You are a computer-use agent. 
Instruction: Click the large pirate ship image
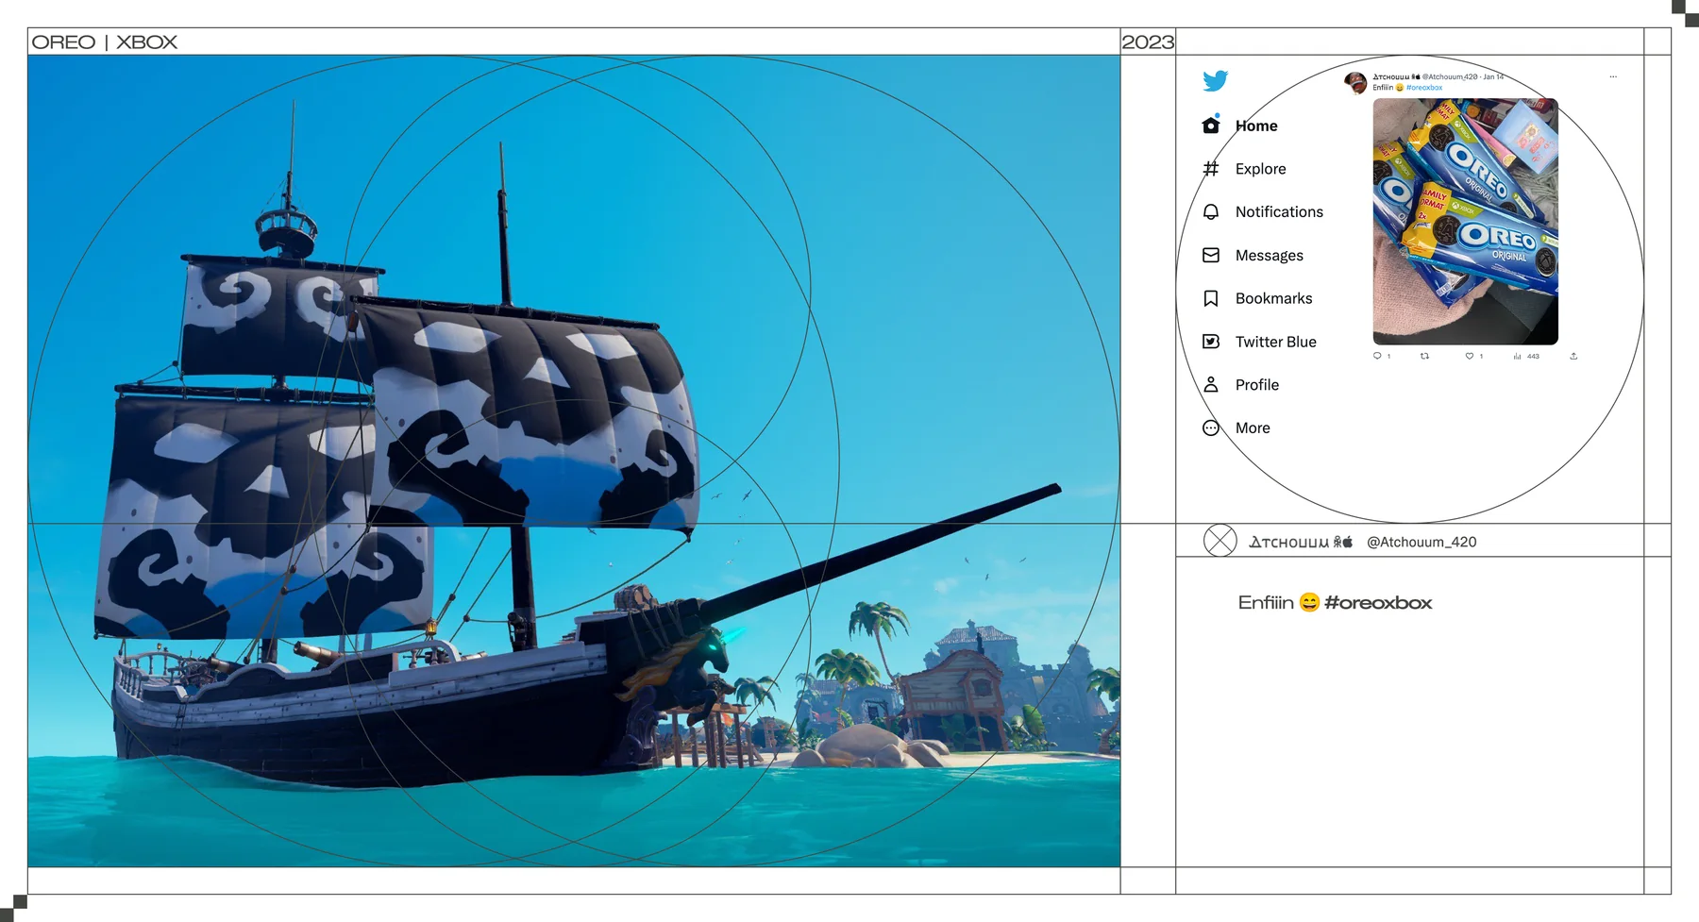[x=574, y=461]
